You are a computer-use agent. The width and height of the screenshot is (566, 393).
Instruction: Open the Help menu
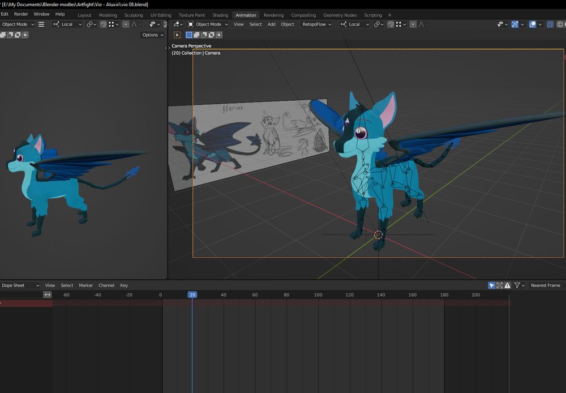click(60, 14)
